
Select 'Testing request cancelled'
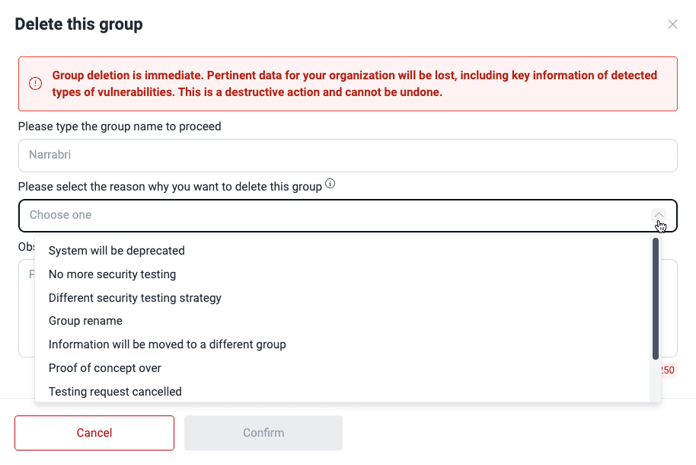click(x=115, y=391)
